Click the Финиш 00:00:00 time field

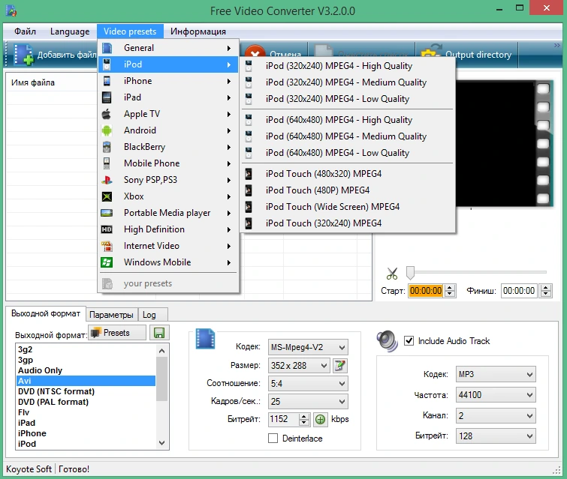click(519, 291)
